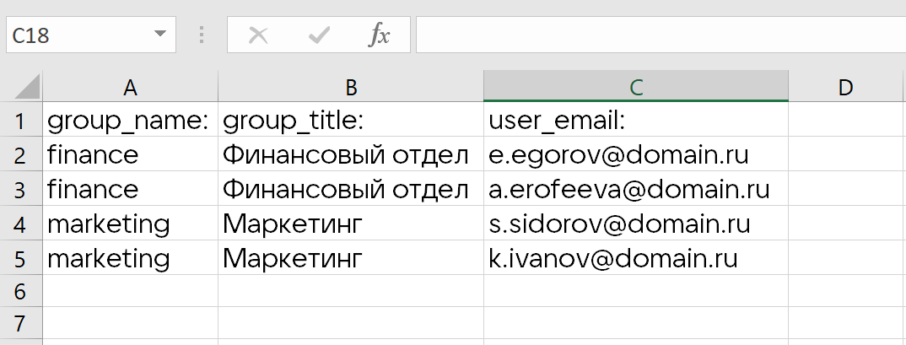Click the Enter checkmark formula bar icon

point(319,35)
